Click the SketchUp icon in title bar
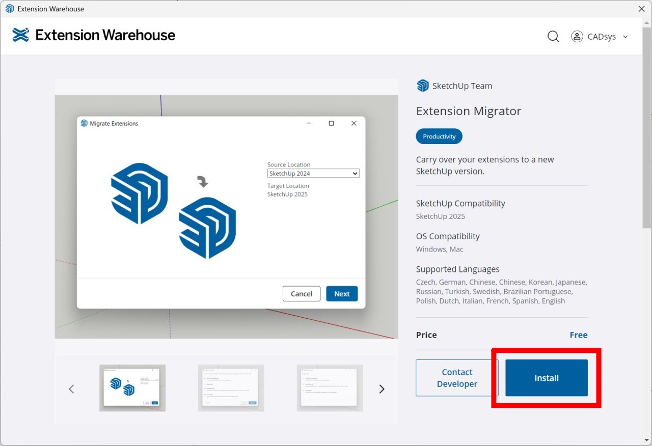The image size is (652, 446). click(x=10, y=9)
